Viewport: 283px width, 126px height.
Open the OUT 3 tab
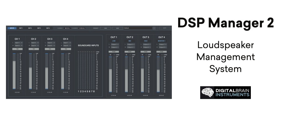39,28
